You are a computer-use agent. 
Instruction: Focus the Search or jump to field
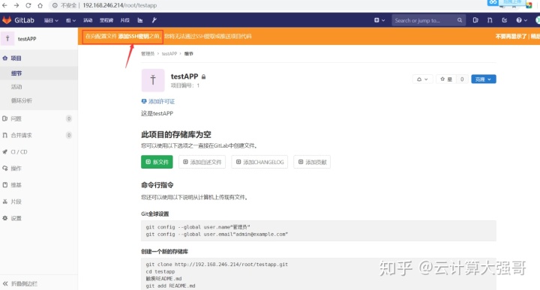click(428, 20)
